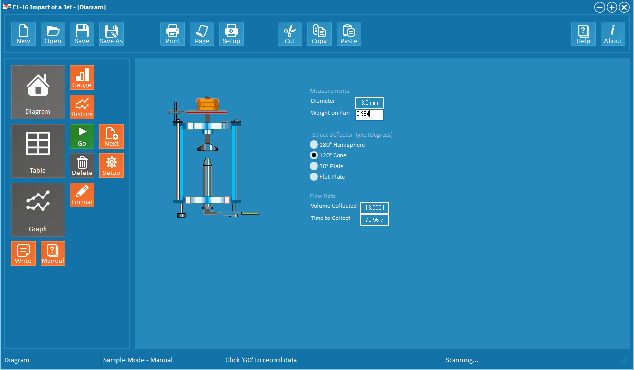Screen dimensions: 634x370
Task: Delete the current sample with trash icon
Action: (82, 165)
